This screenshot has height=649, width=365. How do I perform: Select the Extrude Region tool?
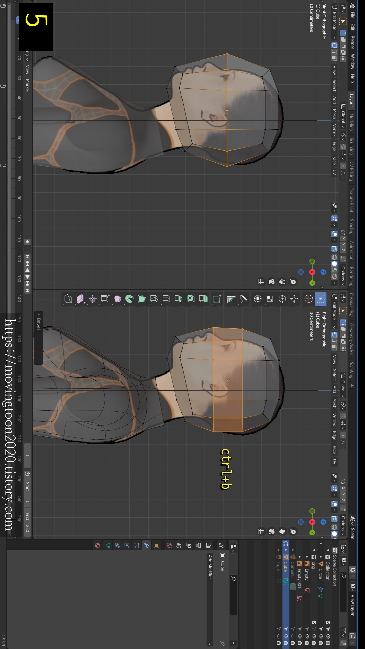click(x=203, y=299)
